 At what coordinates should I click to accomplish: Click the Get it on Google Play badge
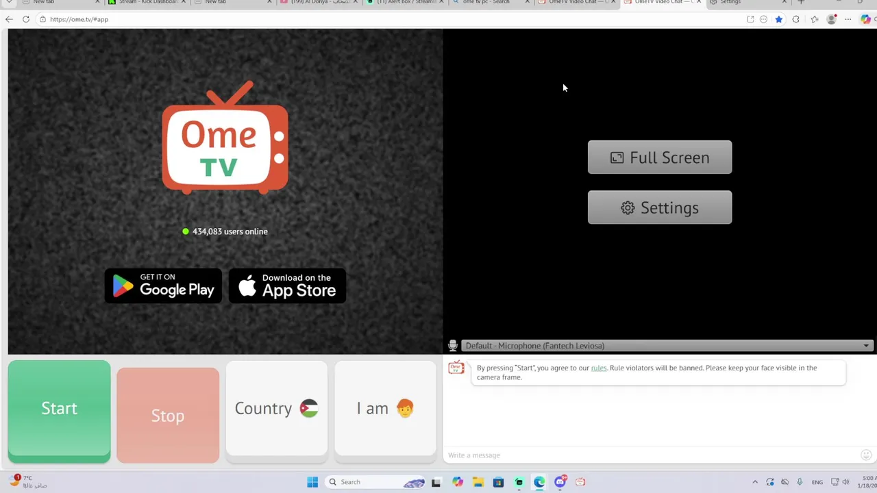[163, 286]
